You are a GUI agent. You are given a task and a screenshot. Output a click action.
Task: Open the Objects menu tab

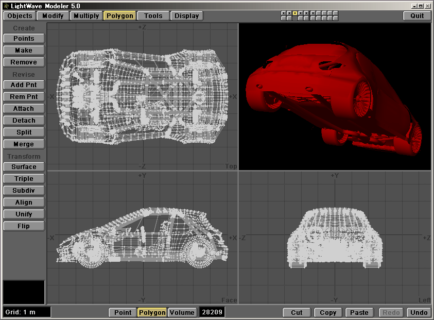pyautogui.click(x=20, y=15)
